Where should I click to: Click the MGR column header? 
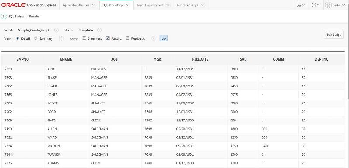(157, 59)
